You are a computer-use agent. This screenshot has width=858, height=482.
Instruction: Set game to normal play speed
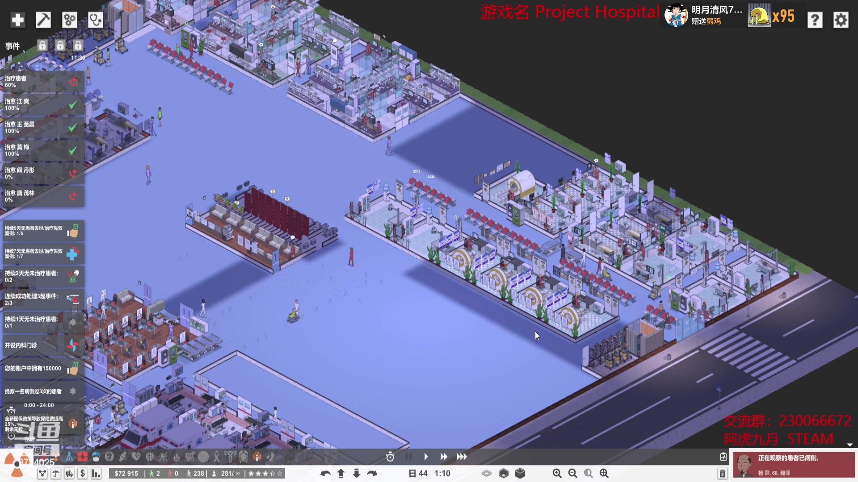pos(426,457)
